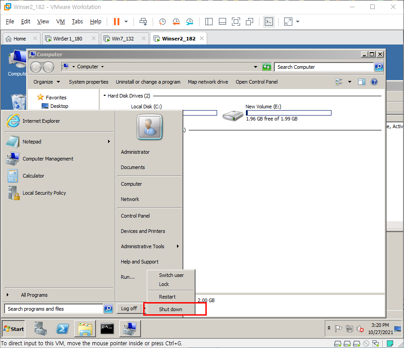Click Uninstall or change a program
Image resolution: width=404 pixels, height=348 pixels.
[x=148, y=82]
